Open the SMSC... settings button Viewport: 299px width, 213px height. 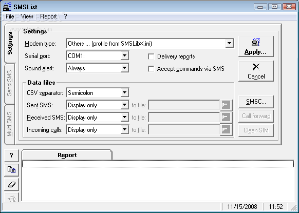256,102
